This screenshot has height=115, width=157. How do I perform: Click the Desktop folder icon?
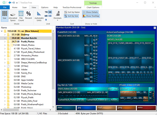tap(8, 35)
